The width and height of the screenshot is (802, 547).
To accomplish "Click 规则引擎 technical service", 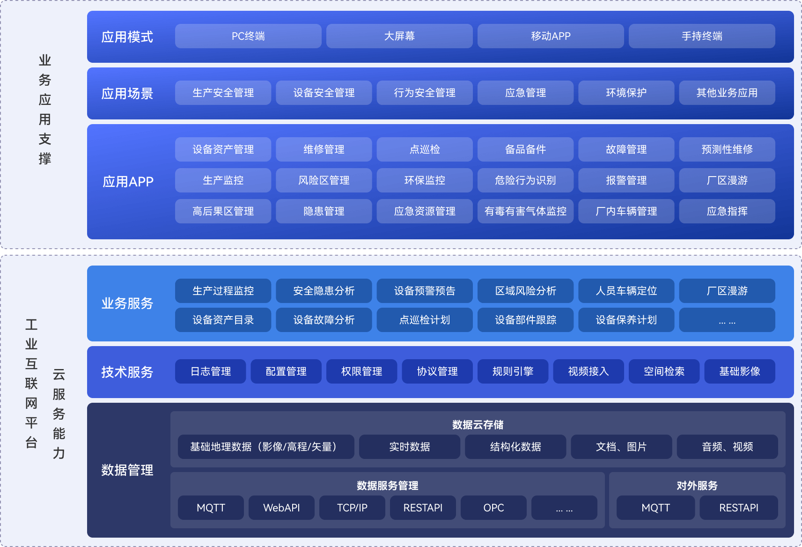I will click(x=513, y=371).
